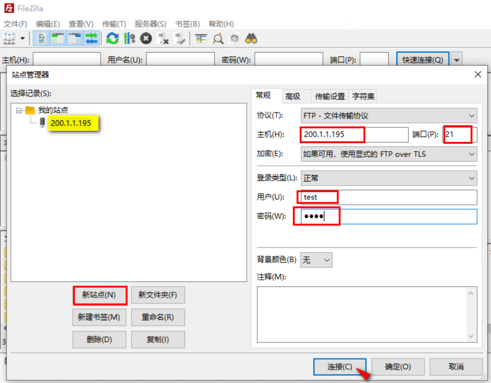Open the 传输(T) menu
491x383 pixels.
[113, 23]
